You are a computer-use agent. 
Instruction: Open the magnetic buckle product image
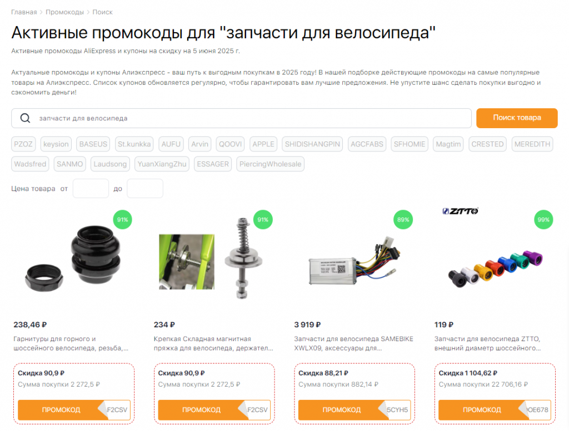click(211, 258)
